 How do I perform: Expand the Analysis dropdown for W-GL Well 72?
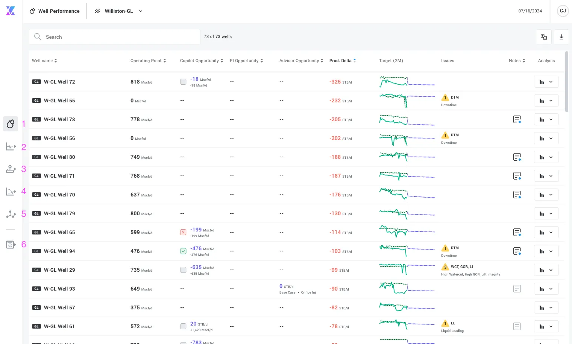(546, 82)
